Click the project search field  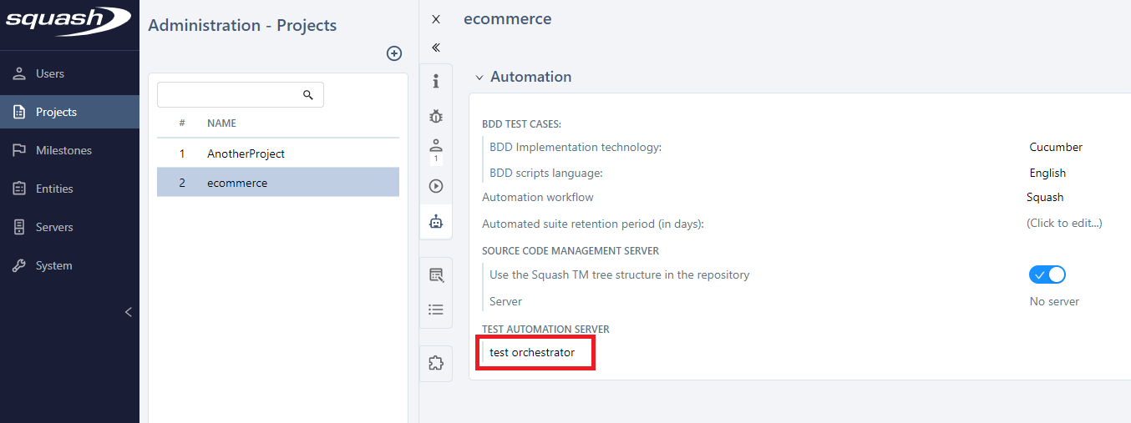point(229,95)
